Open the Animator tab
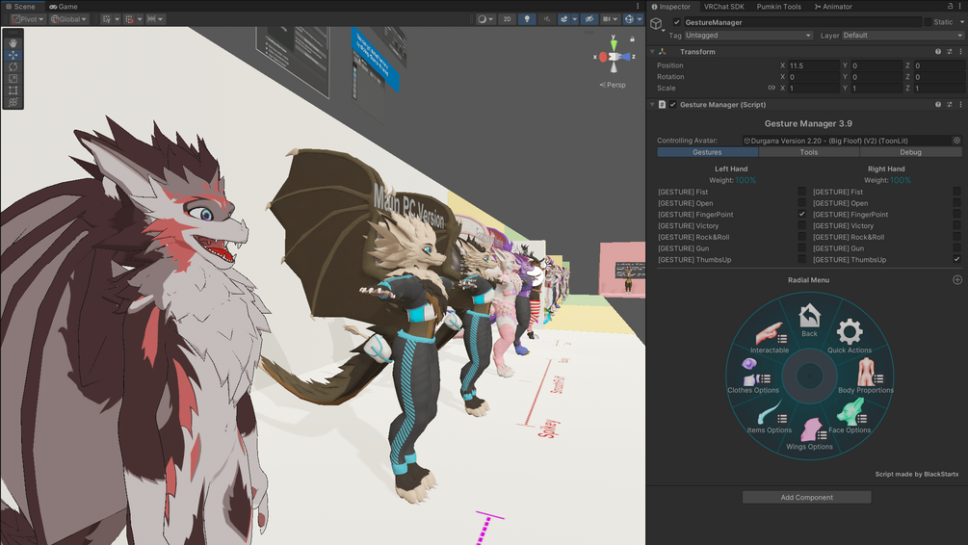 click(833, 6)
